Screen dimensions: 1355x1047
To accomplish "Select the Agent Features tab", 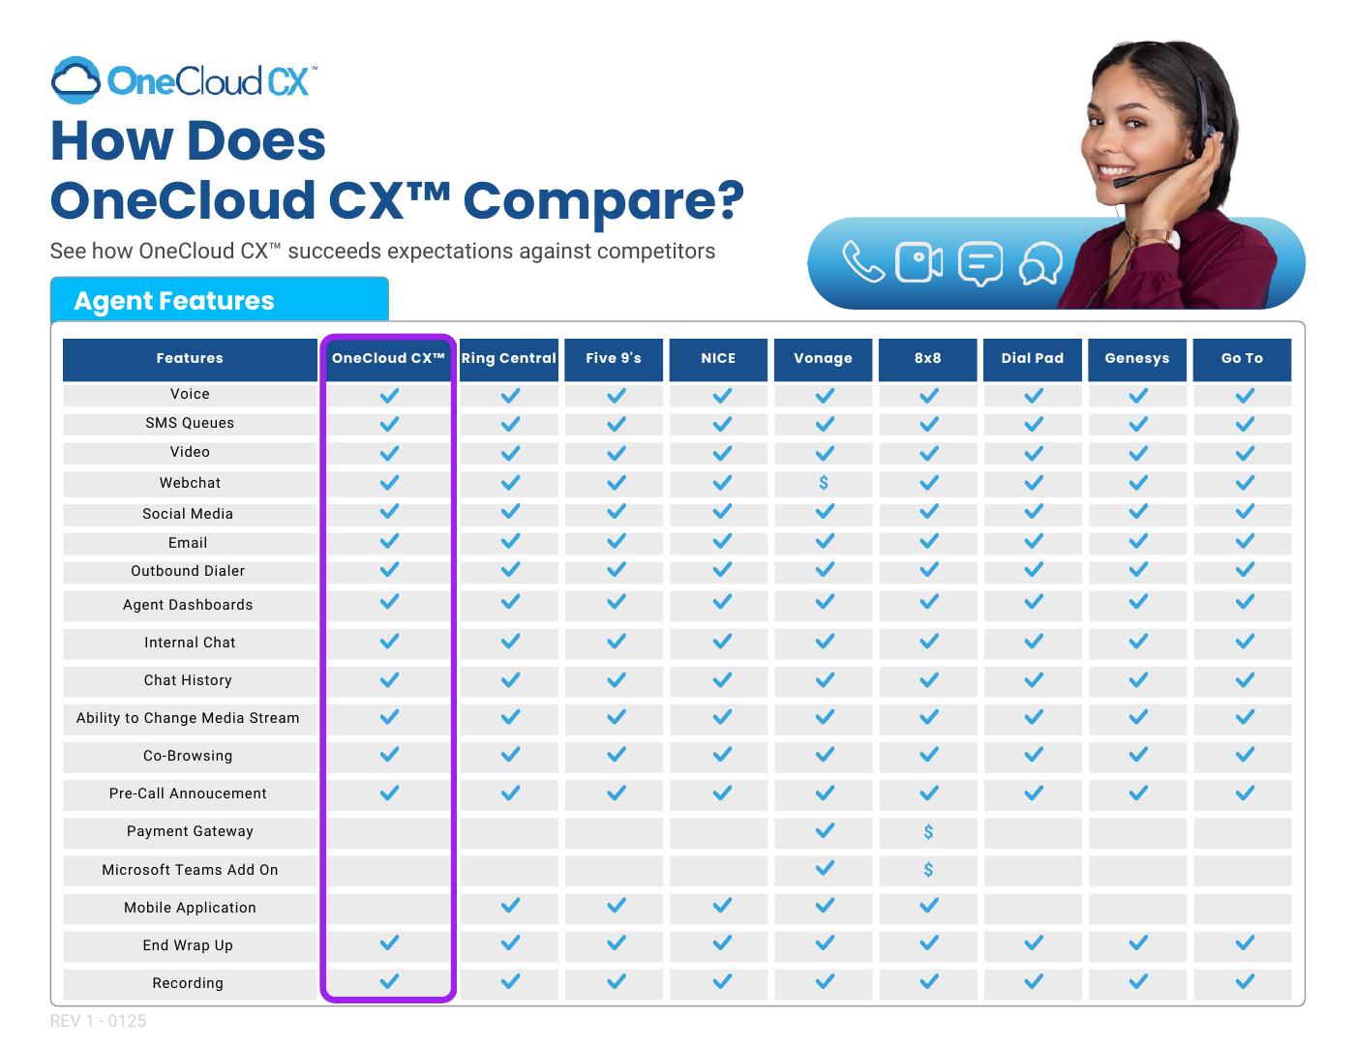I will click(220, 299).
